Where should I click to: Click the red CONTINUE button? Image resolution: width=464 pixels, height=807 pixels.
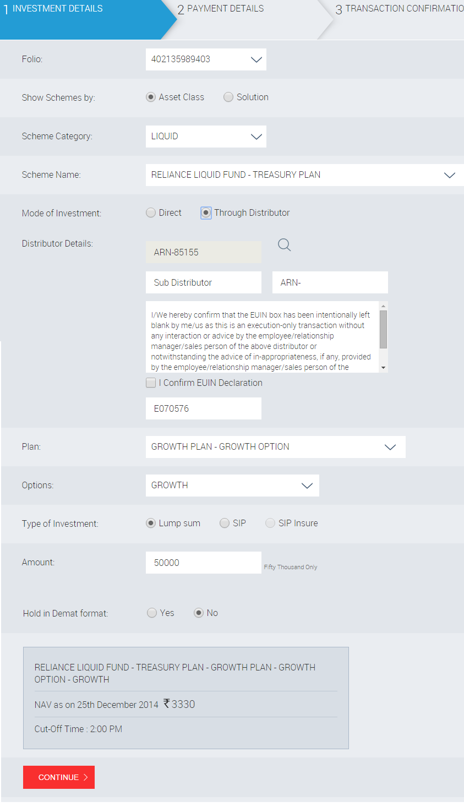click(x=59, y=777)
